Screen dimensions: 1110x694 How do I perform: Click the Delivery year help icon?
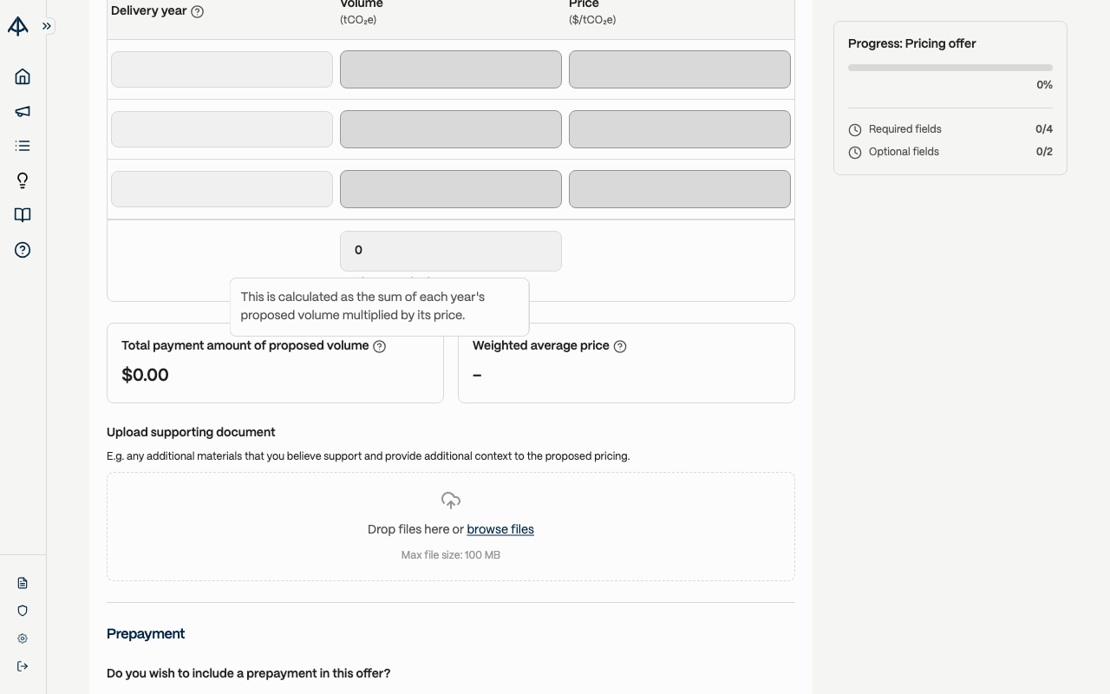pyautogui.click(x=197, y=11)
